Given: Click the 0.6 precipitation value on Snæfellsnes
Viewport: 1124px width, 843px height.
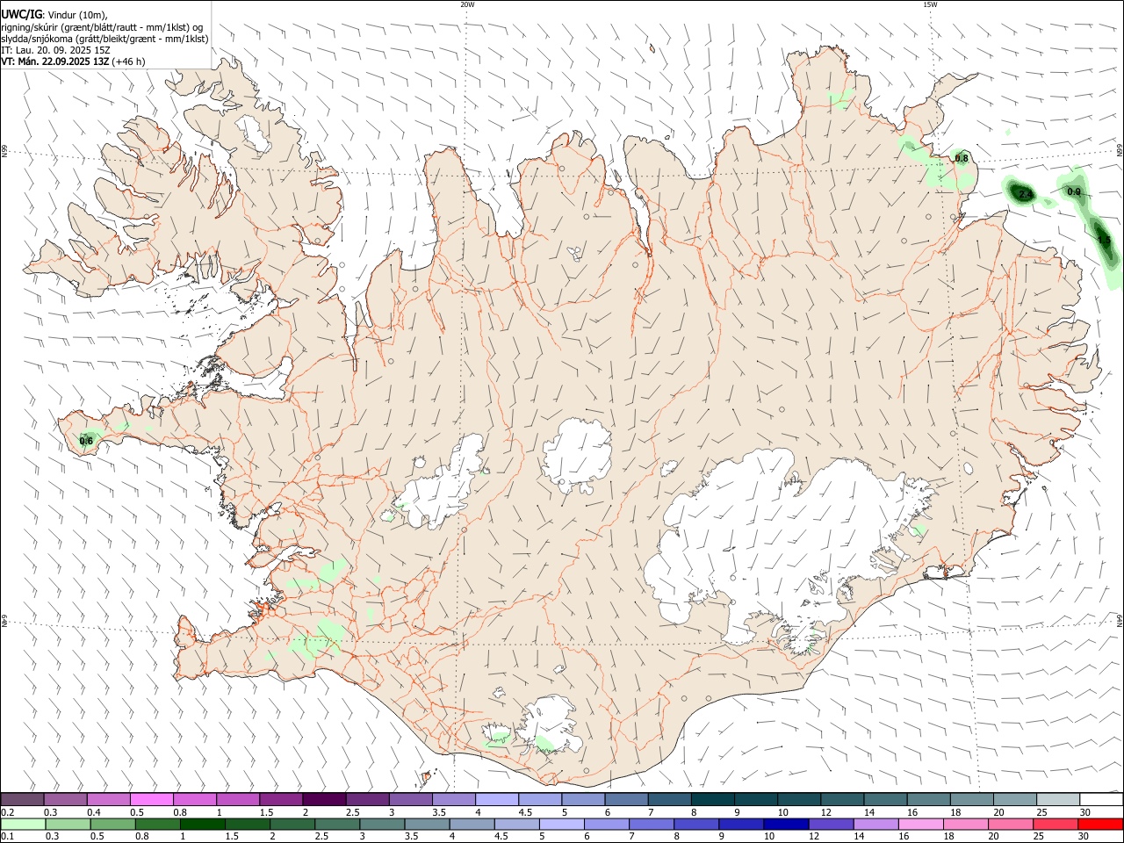Looking at the screenshot, I should [x=86, y=441].
